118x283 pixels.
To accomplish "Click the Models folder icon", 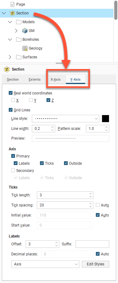I will point(18,22).
